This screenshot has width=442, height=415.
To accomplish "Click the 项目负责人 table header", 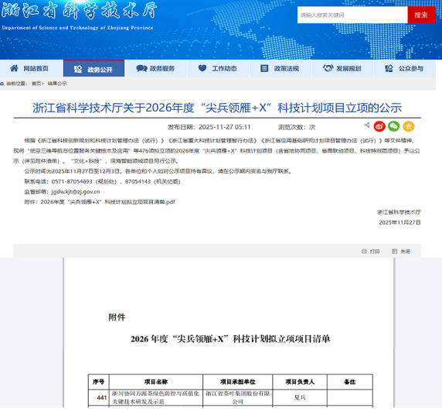I will coord(300,382).
